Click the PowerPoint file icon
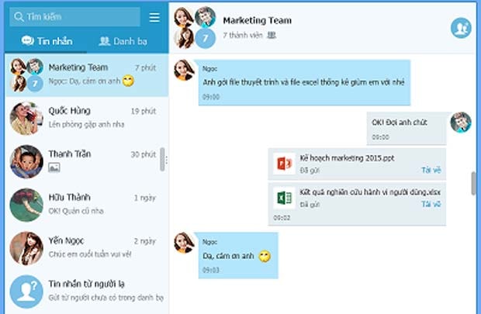Viewport: 481px width, 314px height. pyautogui.click(x=284, y=164)
